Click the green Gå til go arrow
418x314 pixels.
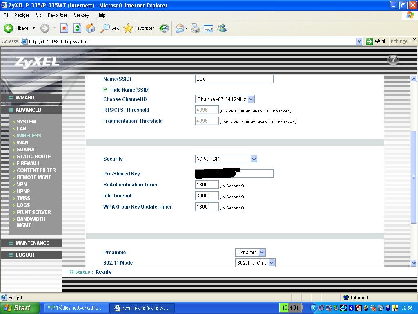click(x=369, y=41)
